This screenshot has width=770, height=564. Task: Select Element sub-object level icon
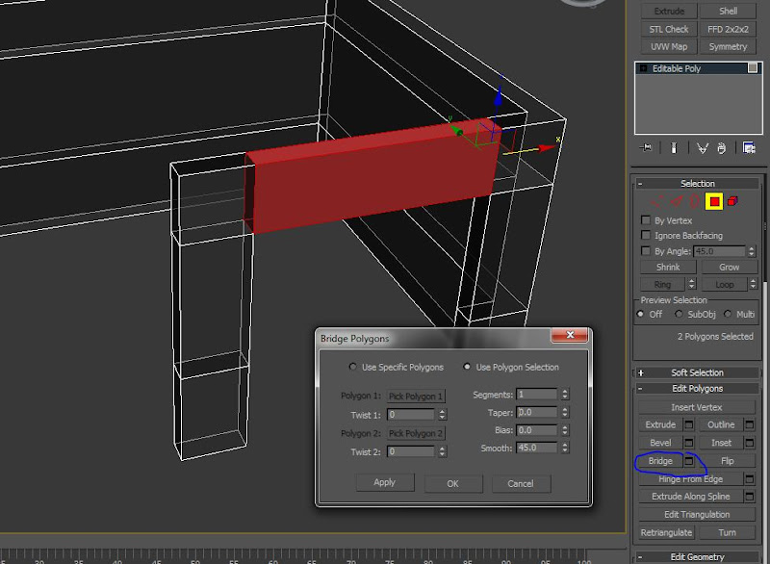click(x=732, y=201)
